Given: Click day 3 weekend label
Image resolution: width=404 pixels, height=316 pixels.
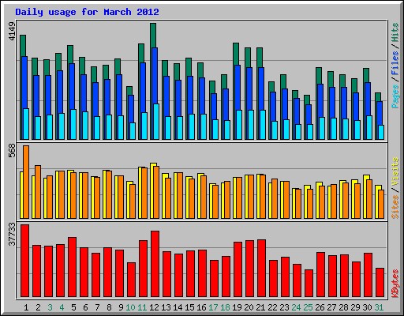Looking at the screenshot, I should click(50, 307).
